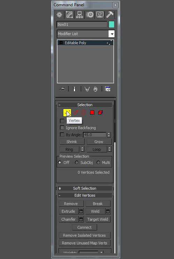Open Weld settings dialog box icon

[x=108, y=211]
